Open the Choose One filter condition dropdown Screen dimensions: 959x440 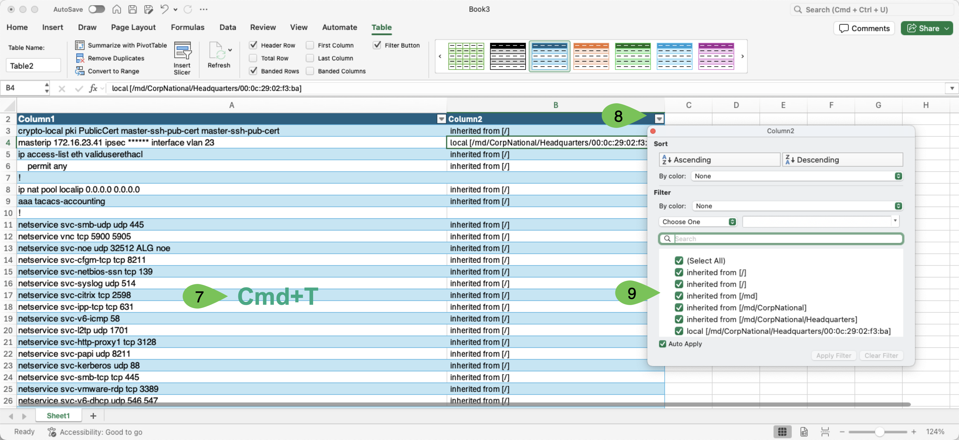[698, 221]
